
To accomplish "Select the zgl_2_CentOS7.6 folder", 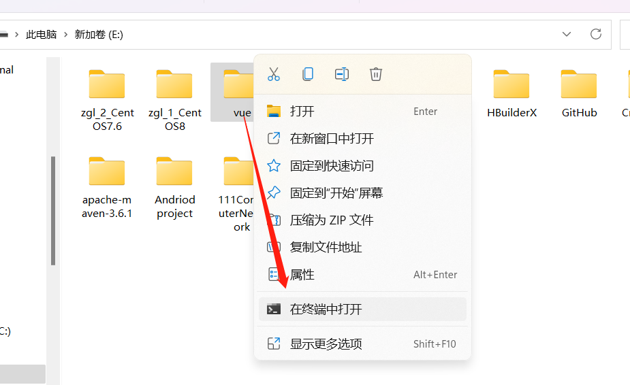I will pos(107,99).
